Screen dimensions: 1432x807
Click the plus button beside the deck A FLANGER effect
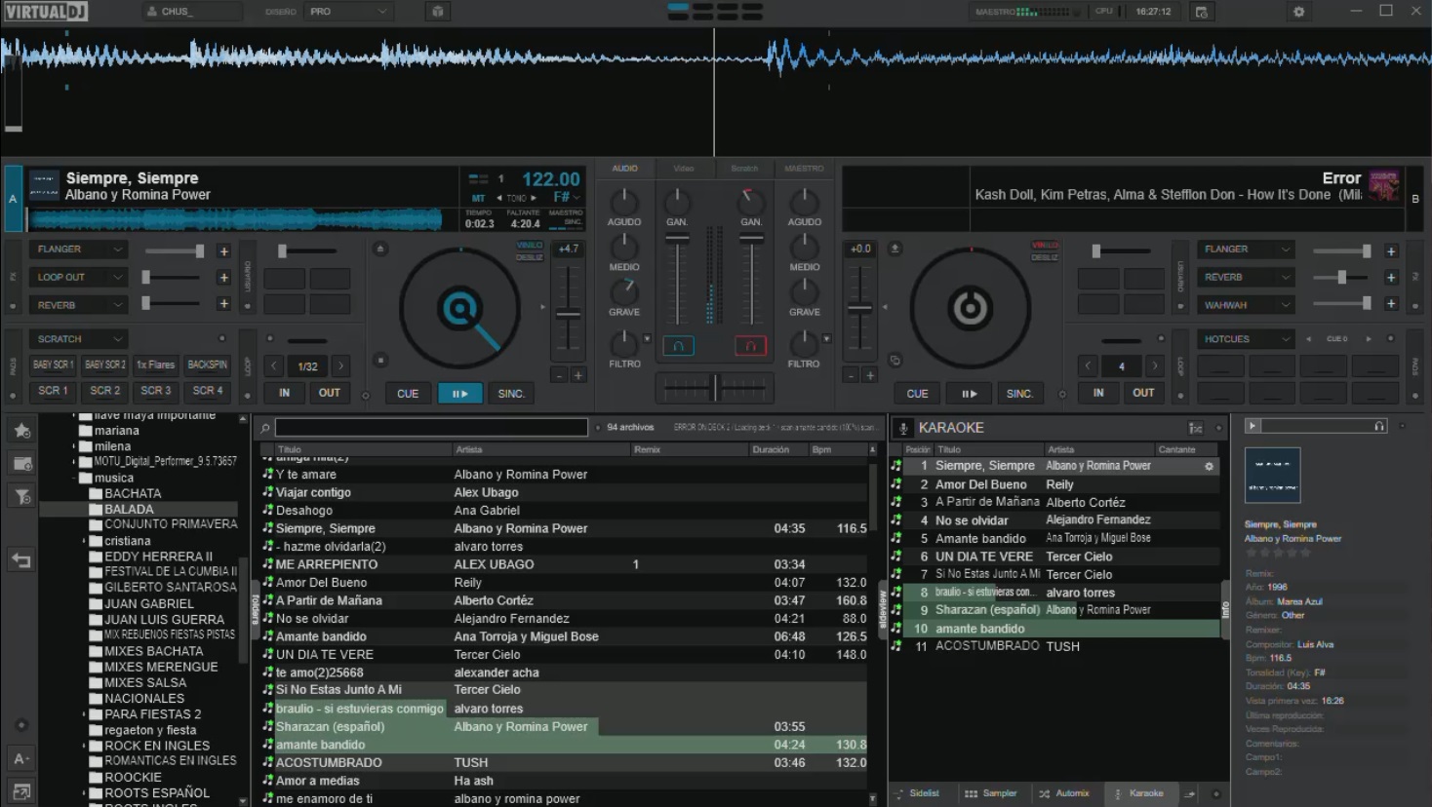pyautogui.click(x=223, y=250)
